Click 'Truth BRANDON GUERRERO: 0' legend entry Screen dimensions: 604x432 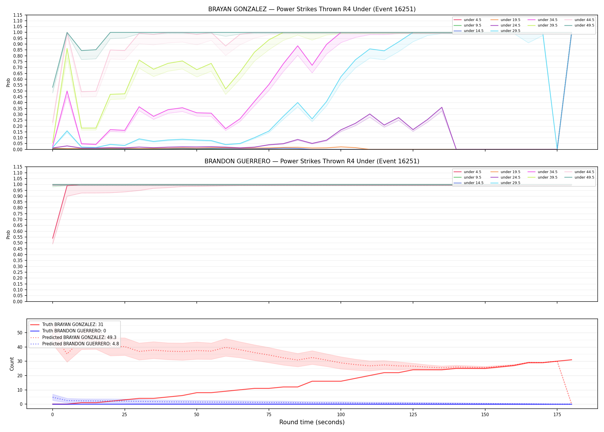(x=68, y=331)
